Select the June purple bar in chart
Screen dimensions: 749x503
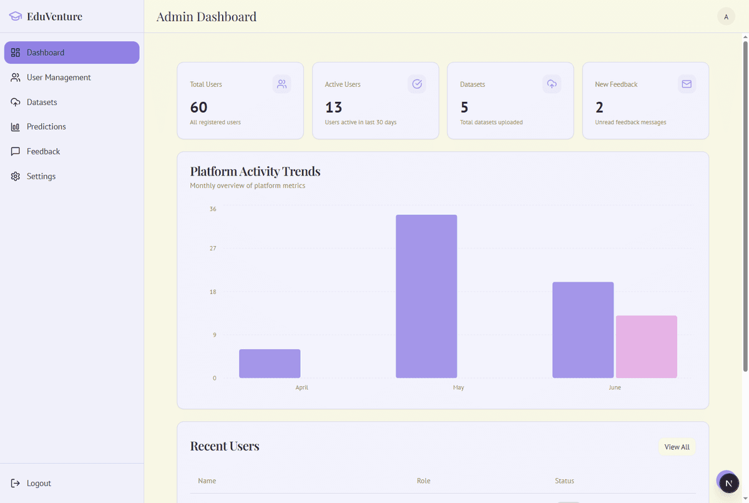(583, 330)
